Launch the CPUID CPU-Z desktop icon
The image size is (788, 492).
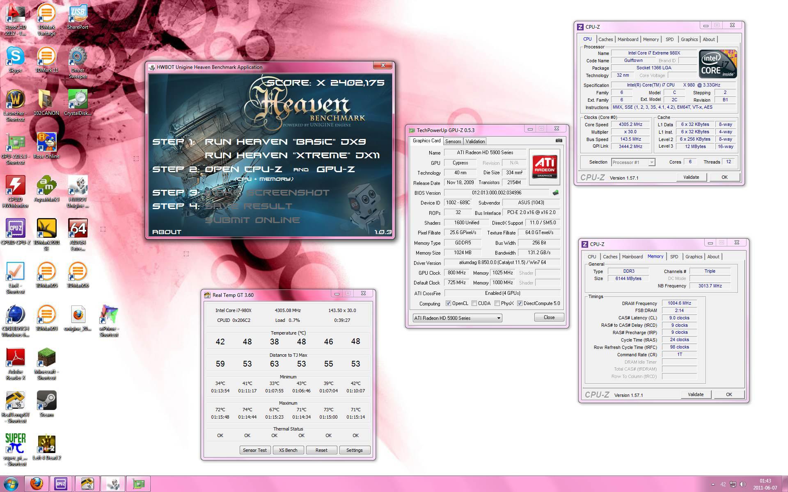[x=16, y=232]
